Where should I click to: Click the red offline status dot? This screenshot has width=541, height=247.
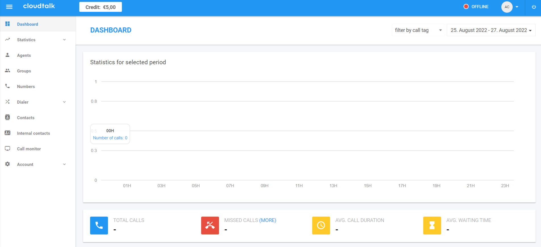pyautogui.click(x=466, y=7)
